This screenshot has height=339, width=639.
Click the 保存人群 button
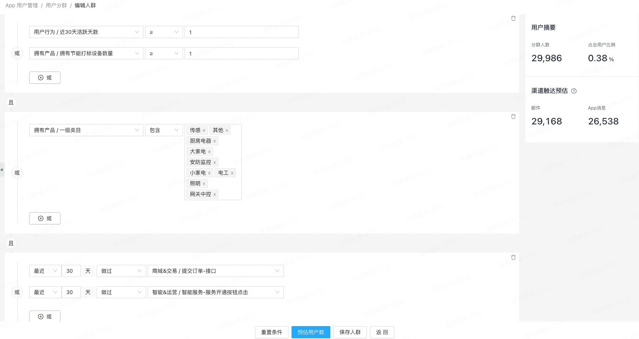[x=350, y=332]
